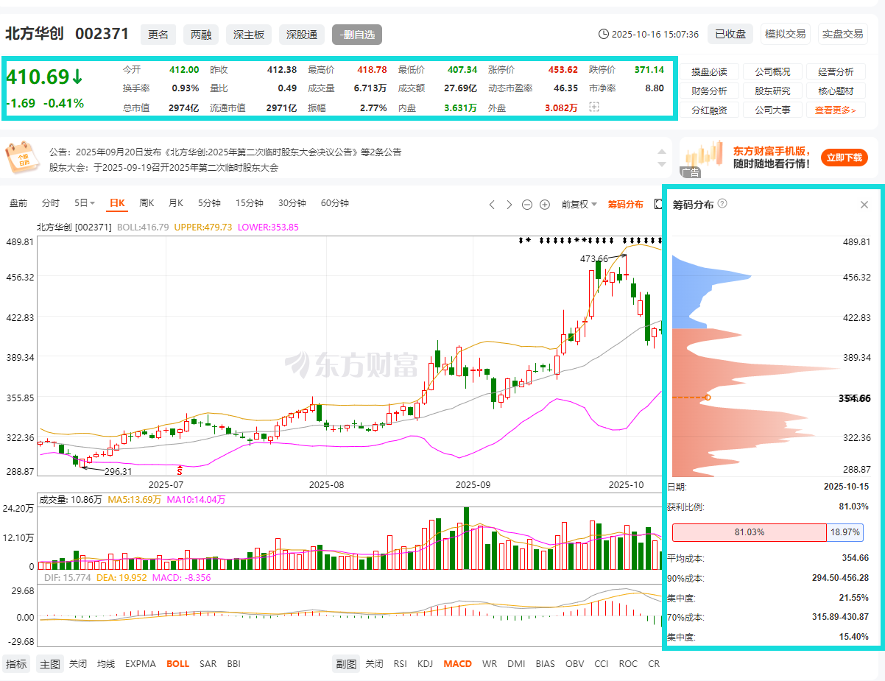Screen dimensions: 885x681
Task: Go to previous K-line range with left arrow
Action: point(492,205)
